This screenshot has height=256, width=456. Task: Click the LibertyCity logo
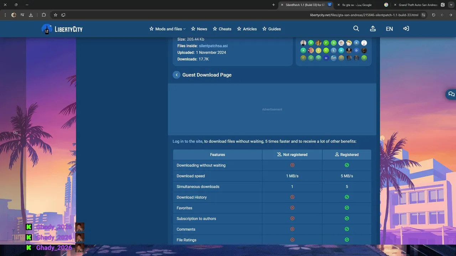tap(62, 29)
